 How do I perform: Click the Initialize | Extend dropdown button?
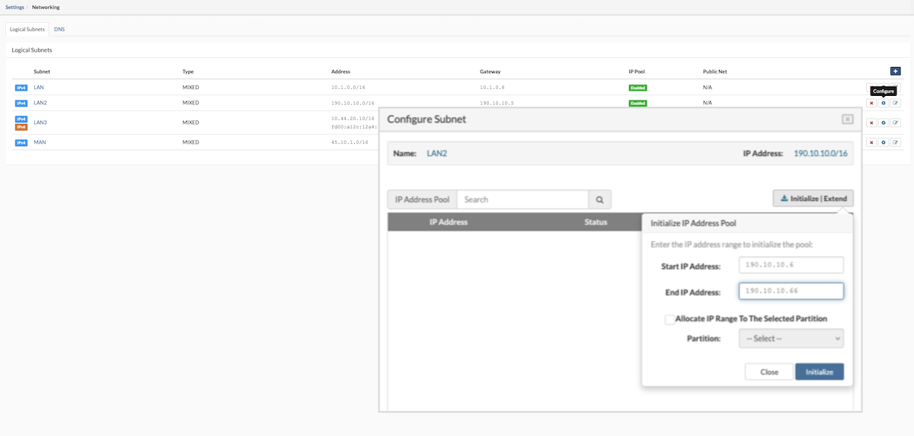click(x=813, y=199)
